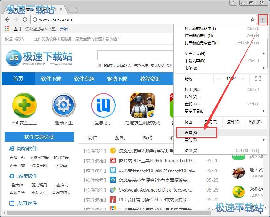The image size is (270, 217).
Task: Select the 装机 content tab
Action: pyautogui.click(x=120, y=138)
